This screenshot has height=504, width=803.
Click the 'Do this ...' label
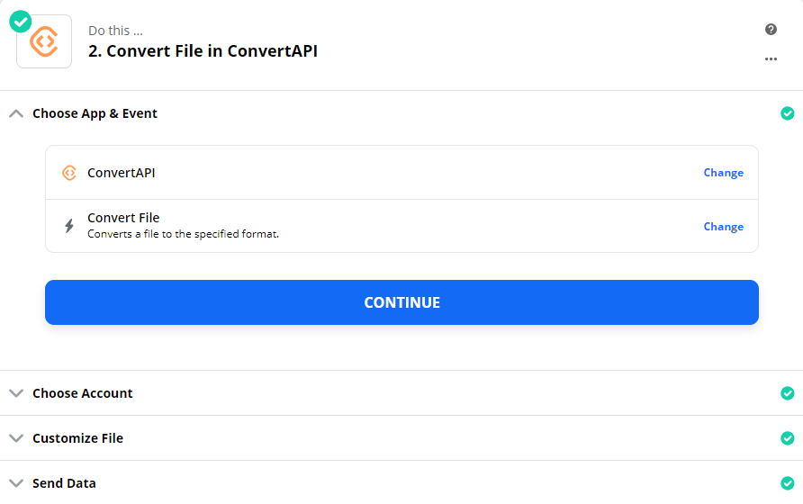pos(115,31)
